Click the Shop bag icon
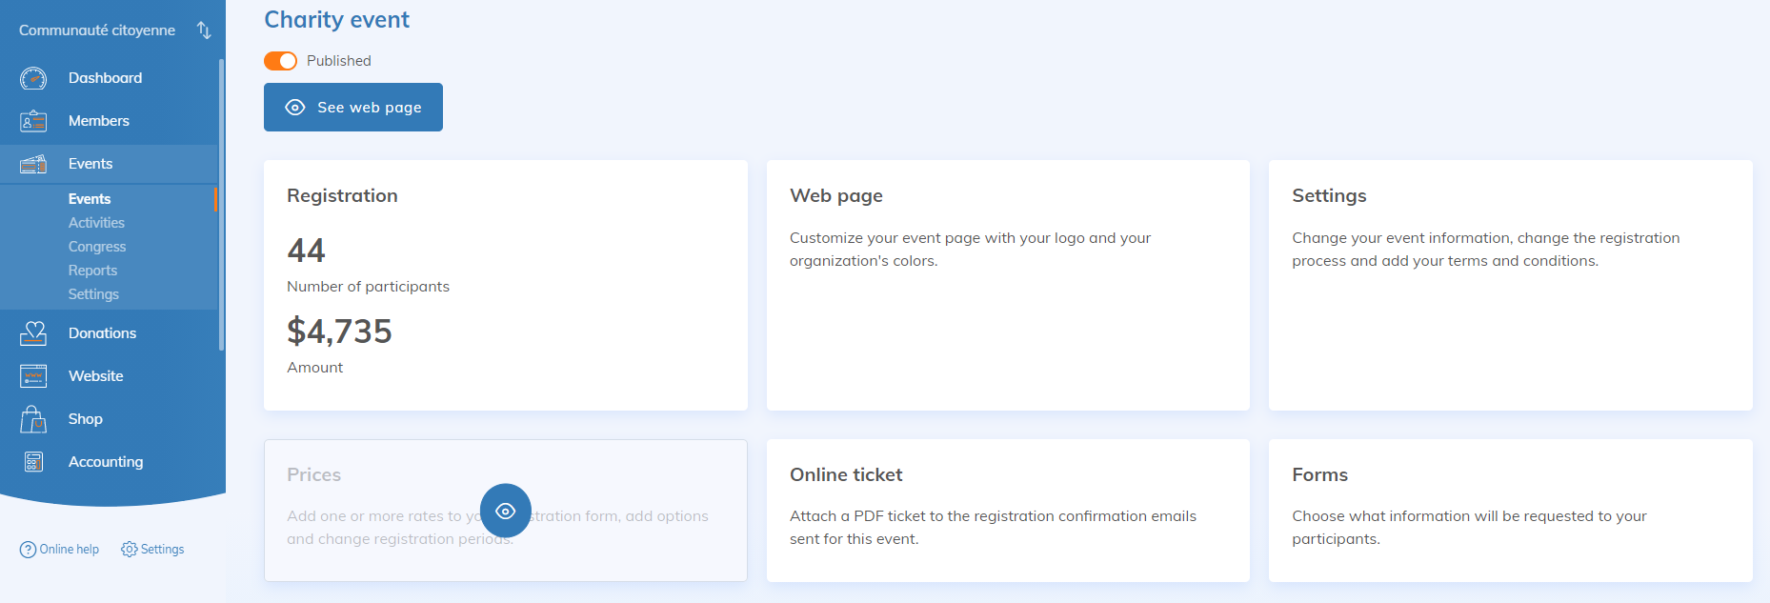This screenshot has height=603, width=1770. click(33, 419)
